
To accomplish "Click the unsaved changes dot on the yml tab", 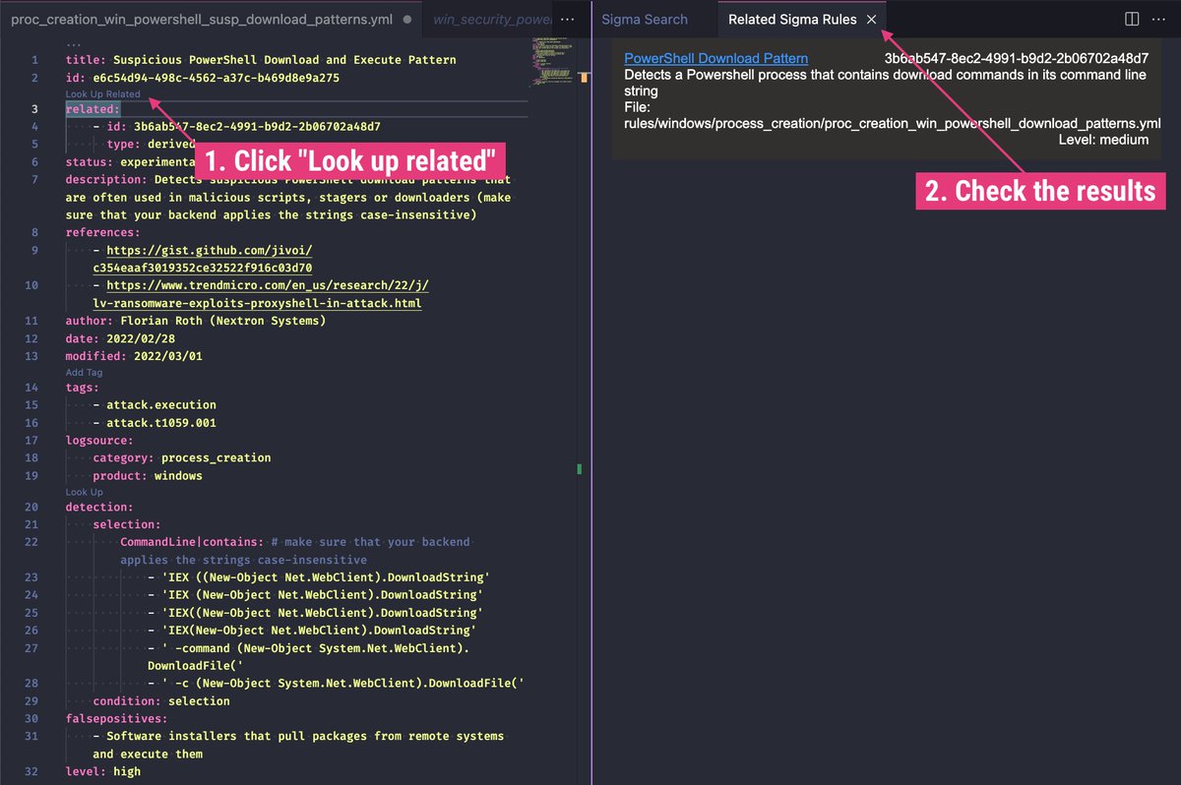I will (x=407, y=18).
